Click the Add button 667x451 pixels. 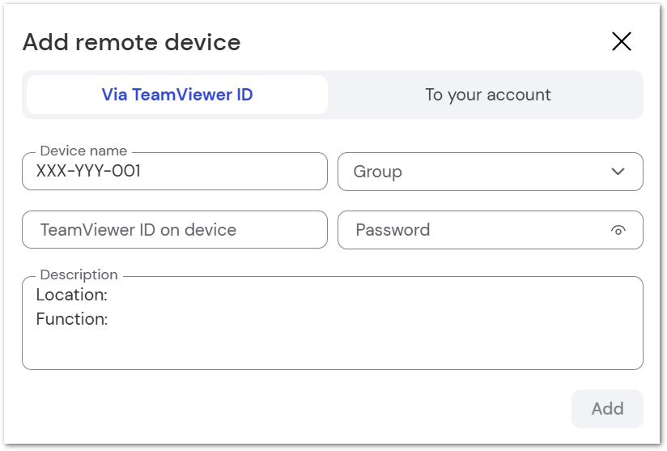click(x=607, y=408)
